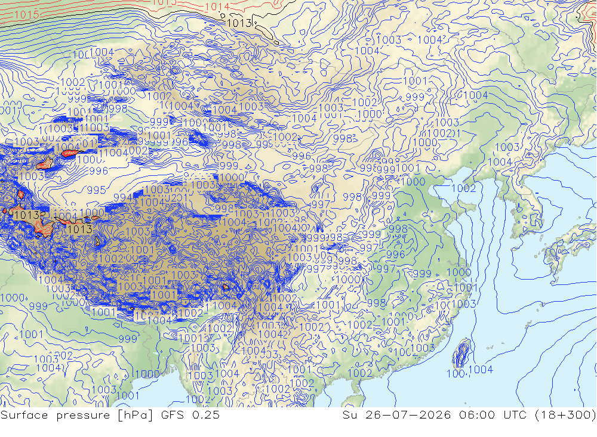Image resolution: width=597 pixels, height=437 pixels.
Task: Click the date 'Su 26-07-2026' in the caption
Action: [396, 415]
